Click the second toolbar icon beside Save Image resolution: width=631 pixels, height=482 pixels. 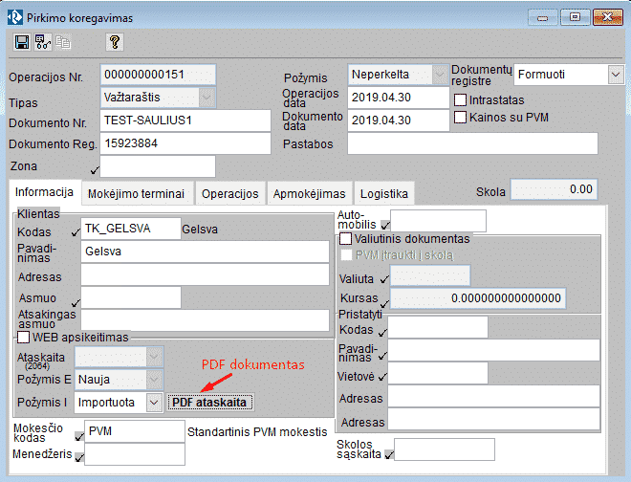pos(43,42)
